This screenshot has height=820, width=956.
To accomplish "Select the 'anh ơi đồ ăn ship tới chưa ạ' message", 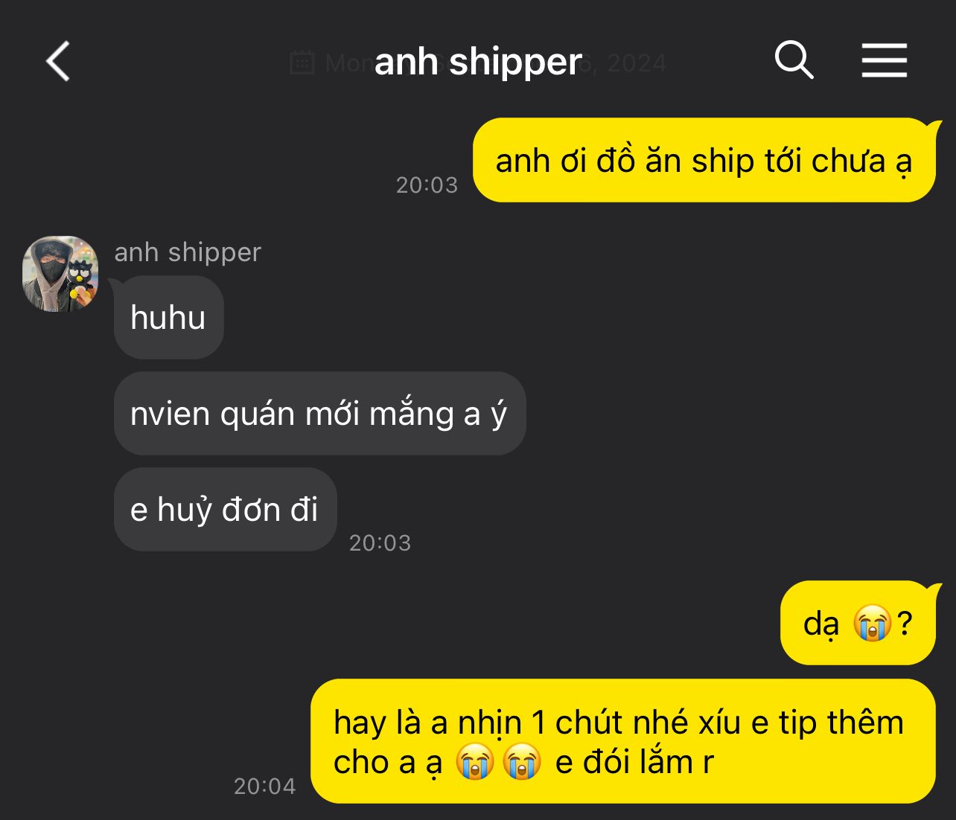I will tap(704, 161).
